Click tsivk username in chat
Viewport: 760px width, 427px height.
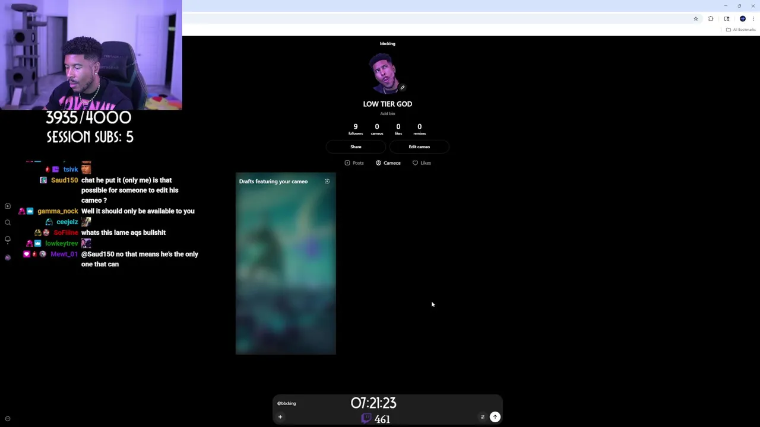click(x=71, y=169)
